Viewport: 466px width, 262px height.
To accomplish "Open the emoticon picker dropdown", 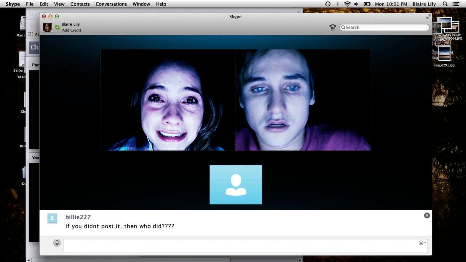I will pos(422,243).
